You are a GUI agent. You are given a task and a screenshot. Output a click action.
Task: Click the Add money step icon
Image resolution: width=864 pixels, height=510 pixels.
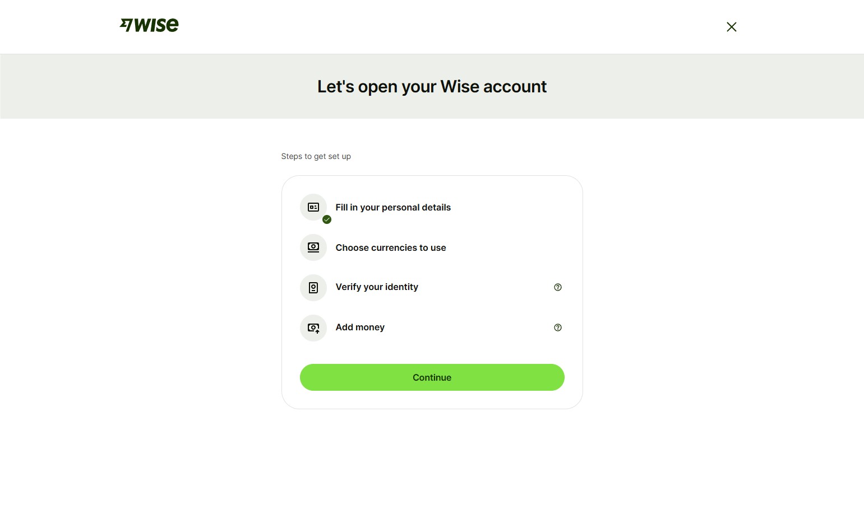(313, 328)
